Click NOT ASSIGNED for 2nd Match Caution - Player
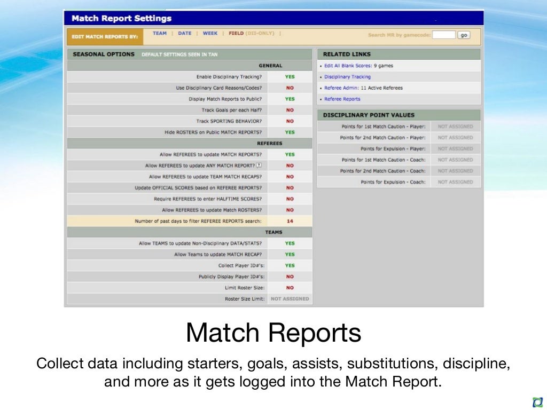 coord(455,138)
